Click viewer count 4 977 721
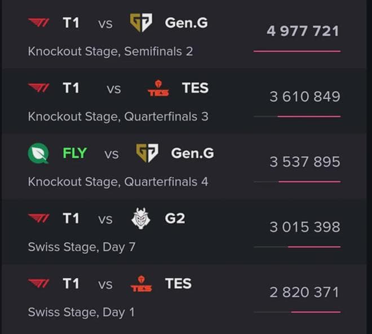Image resolution: width=372 pixels, height=334 pixels. tap(303, 31)
